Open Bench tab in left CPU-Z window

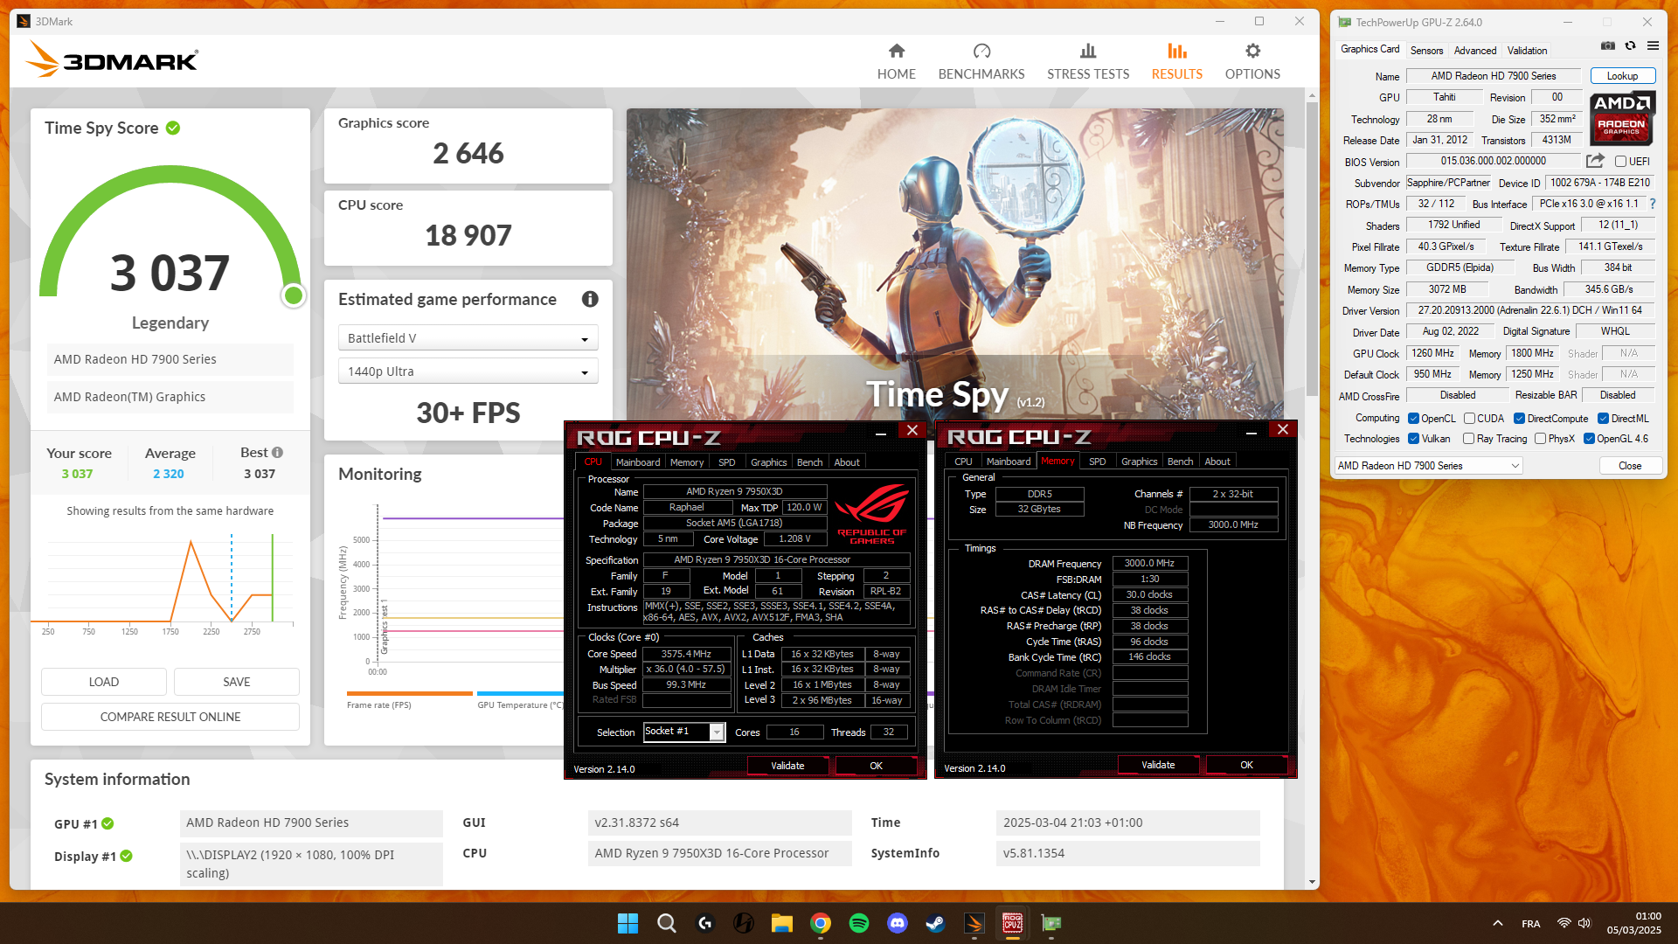click(x=809, y=462)
